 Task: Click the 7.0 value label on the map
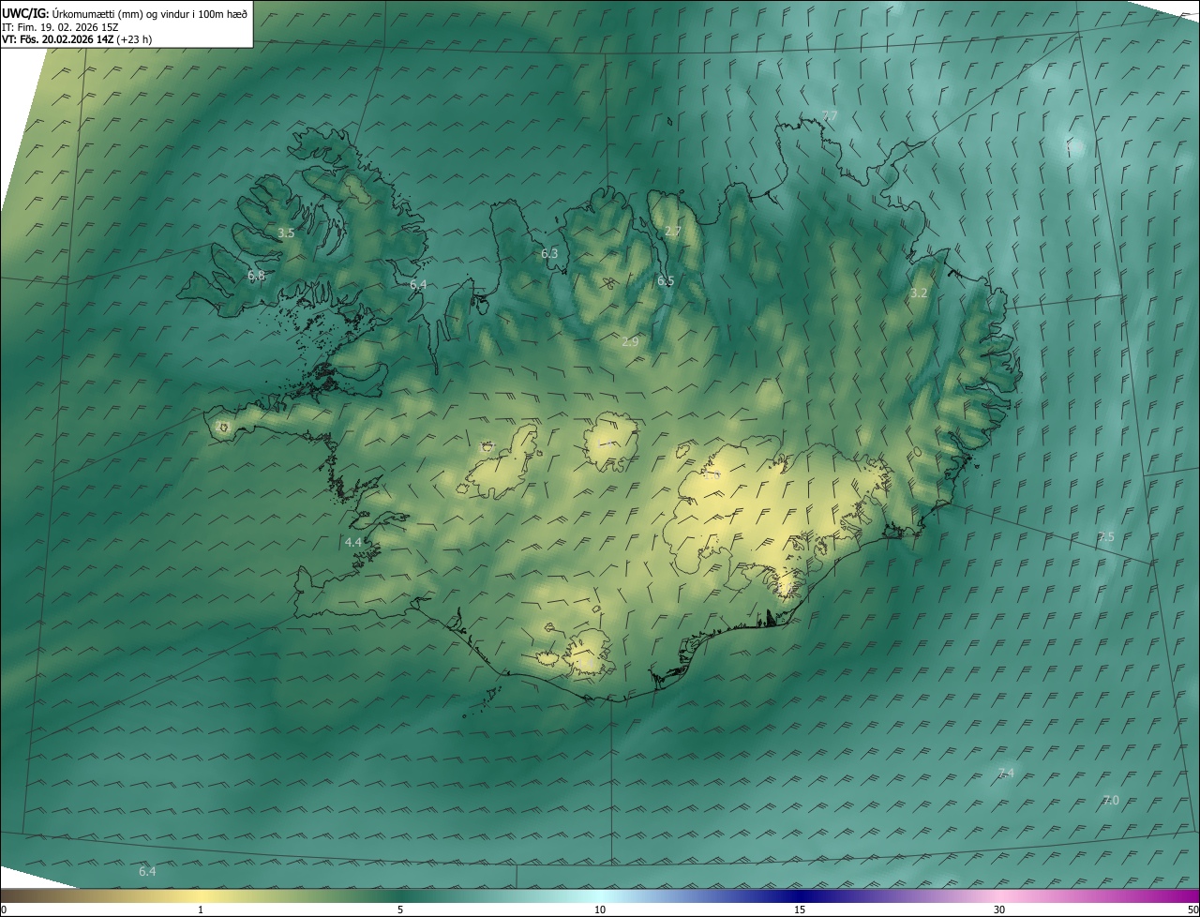click(x=1111, y=800)
